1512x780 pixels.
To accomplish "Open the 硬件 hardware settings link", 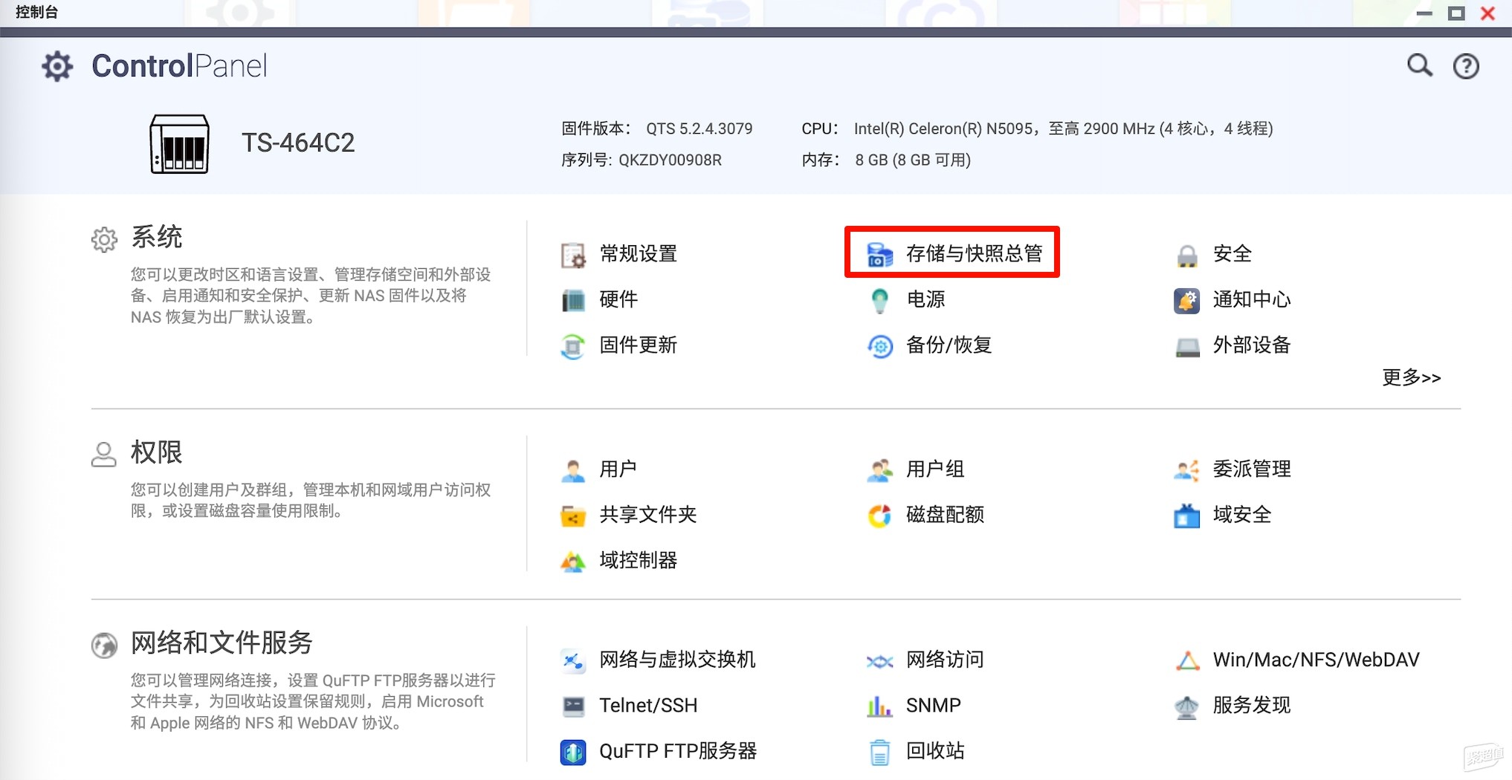I will click(618, 299).
